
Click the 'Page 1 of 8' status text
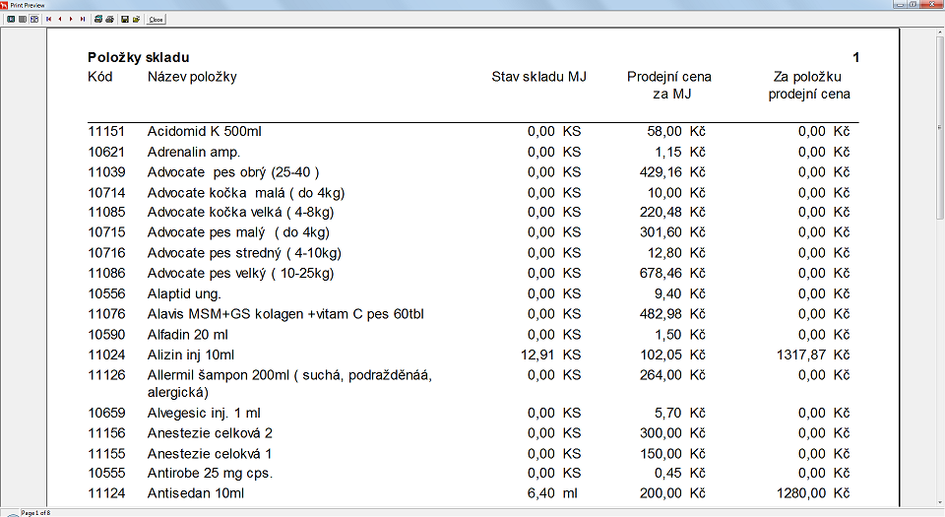(36, 513)
